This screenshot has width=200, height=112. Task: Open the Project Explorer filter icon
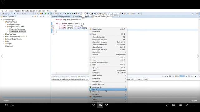[x=37, y=16]
